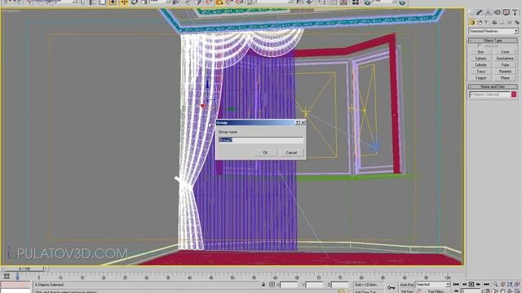522x293 pixels.
Task: Toggle Auto Key animation mode
Action: click(x=407, y=285)
